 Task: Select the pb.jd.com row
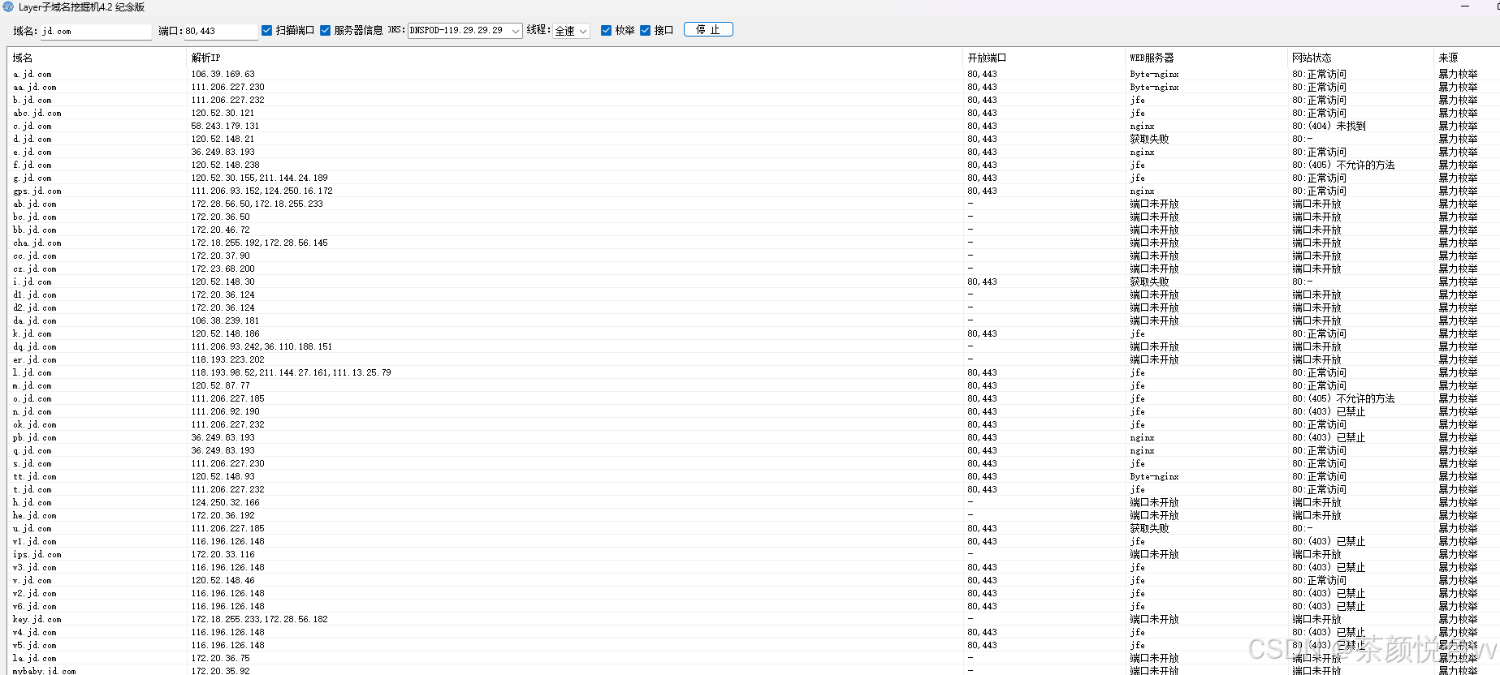coord(754,437)
